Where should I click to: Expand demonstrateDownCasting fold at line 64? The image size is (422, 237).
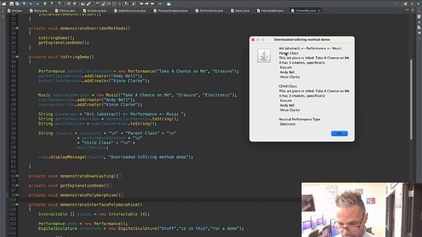click(18, 176)
